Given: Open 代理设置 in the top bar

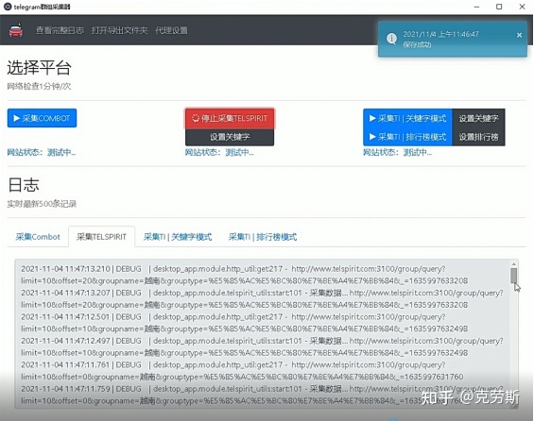Looking at the screenshot, I should click(171, 30).
